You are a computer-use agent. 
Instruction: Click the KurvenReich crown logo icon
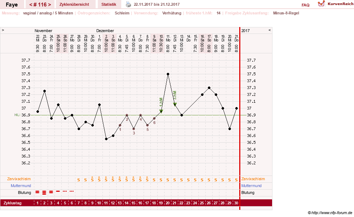[x=321, y=3]
